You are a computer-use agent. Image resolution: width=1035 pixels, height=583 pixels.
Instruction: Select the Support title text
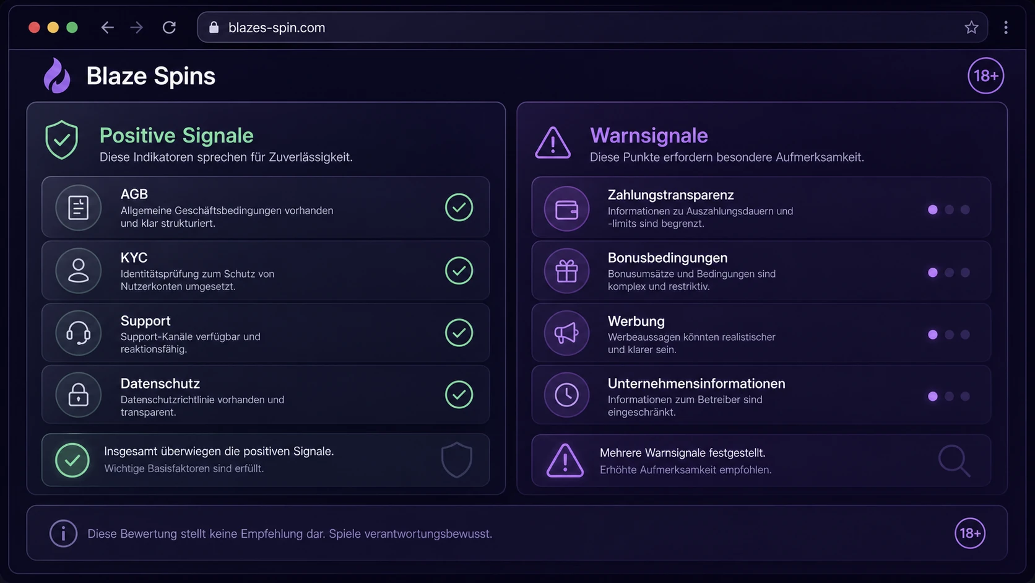(145, 321)
